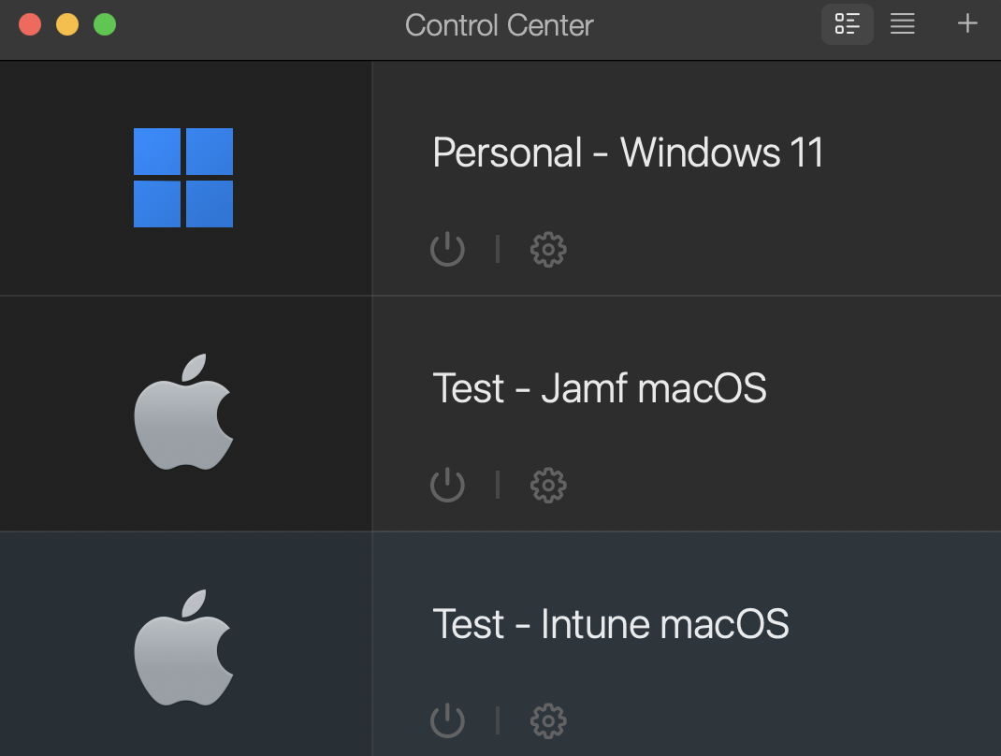Configure Test - Intune macOS via gear icon
Image resolution: width=1001 pixels, height=756 pixels.
click(x=548, y=721)
